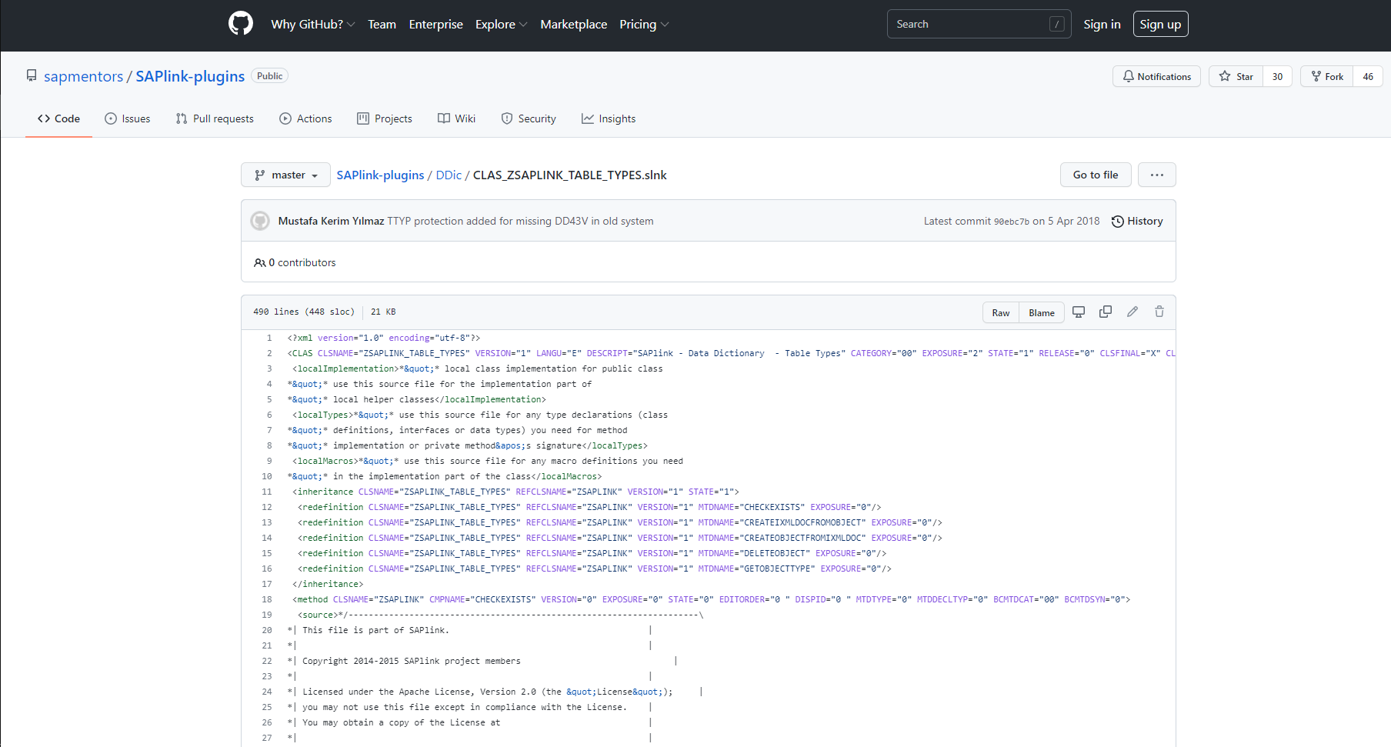Image resolution: width=1391 pixels, height=747 pixels.
Task: Star the SAPlink-plugins repository
Action: (1236, 76)
